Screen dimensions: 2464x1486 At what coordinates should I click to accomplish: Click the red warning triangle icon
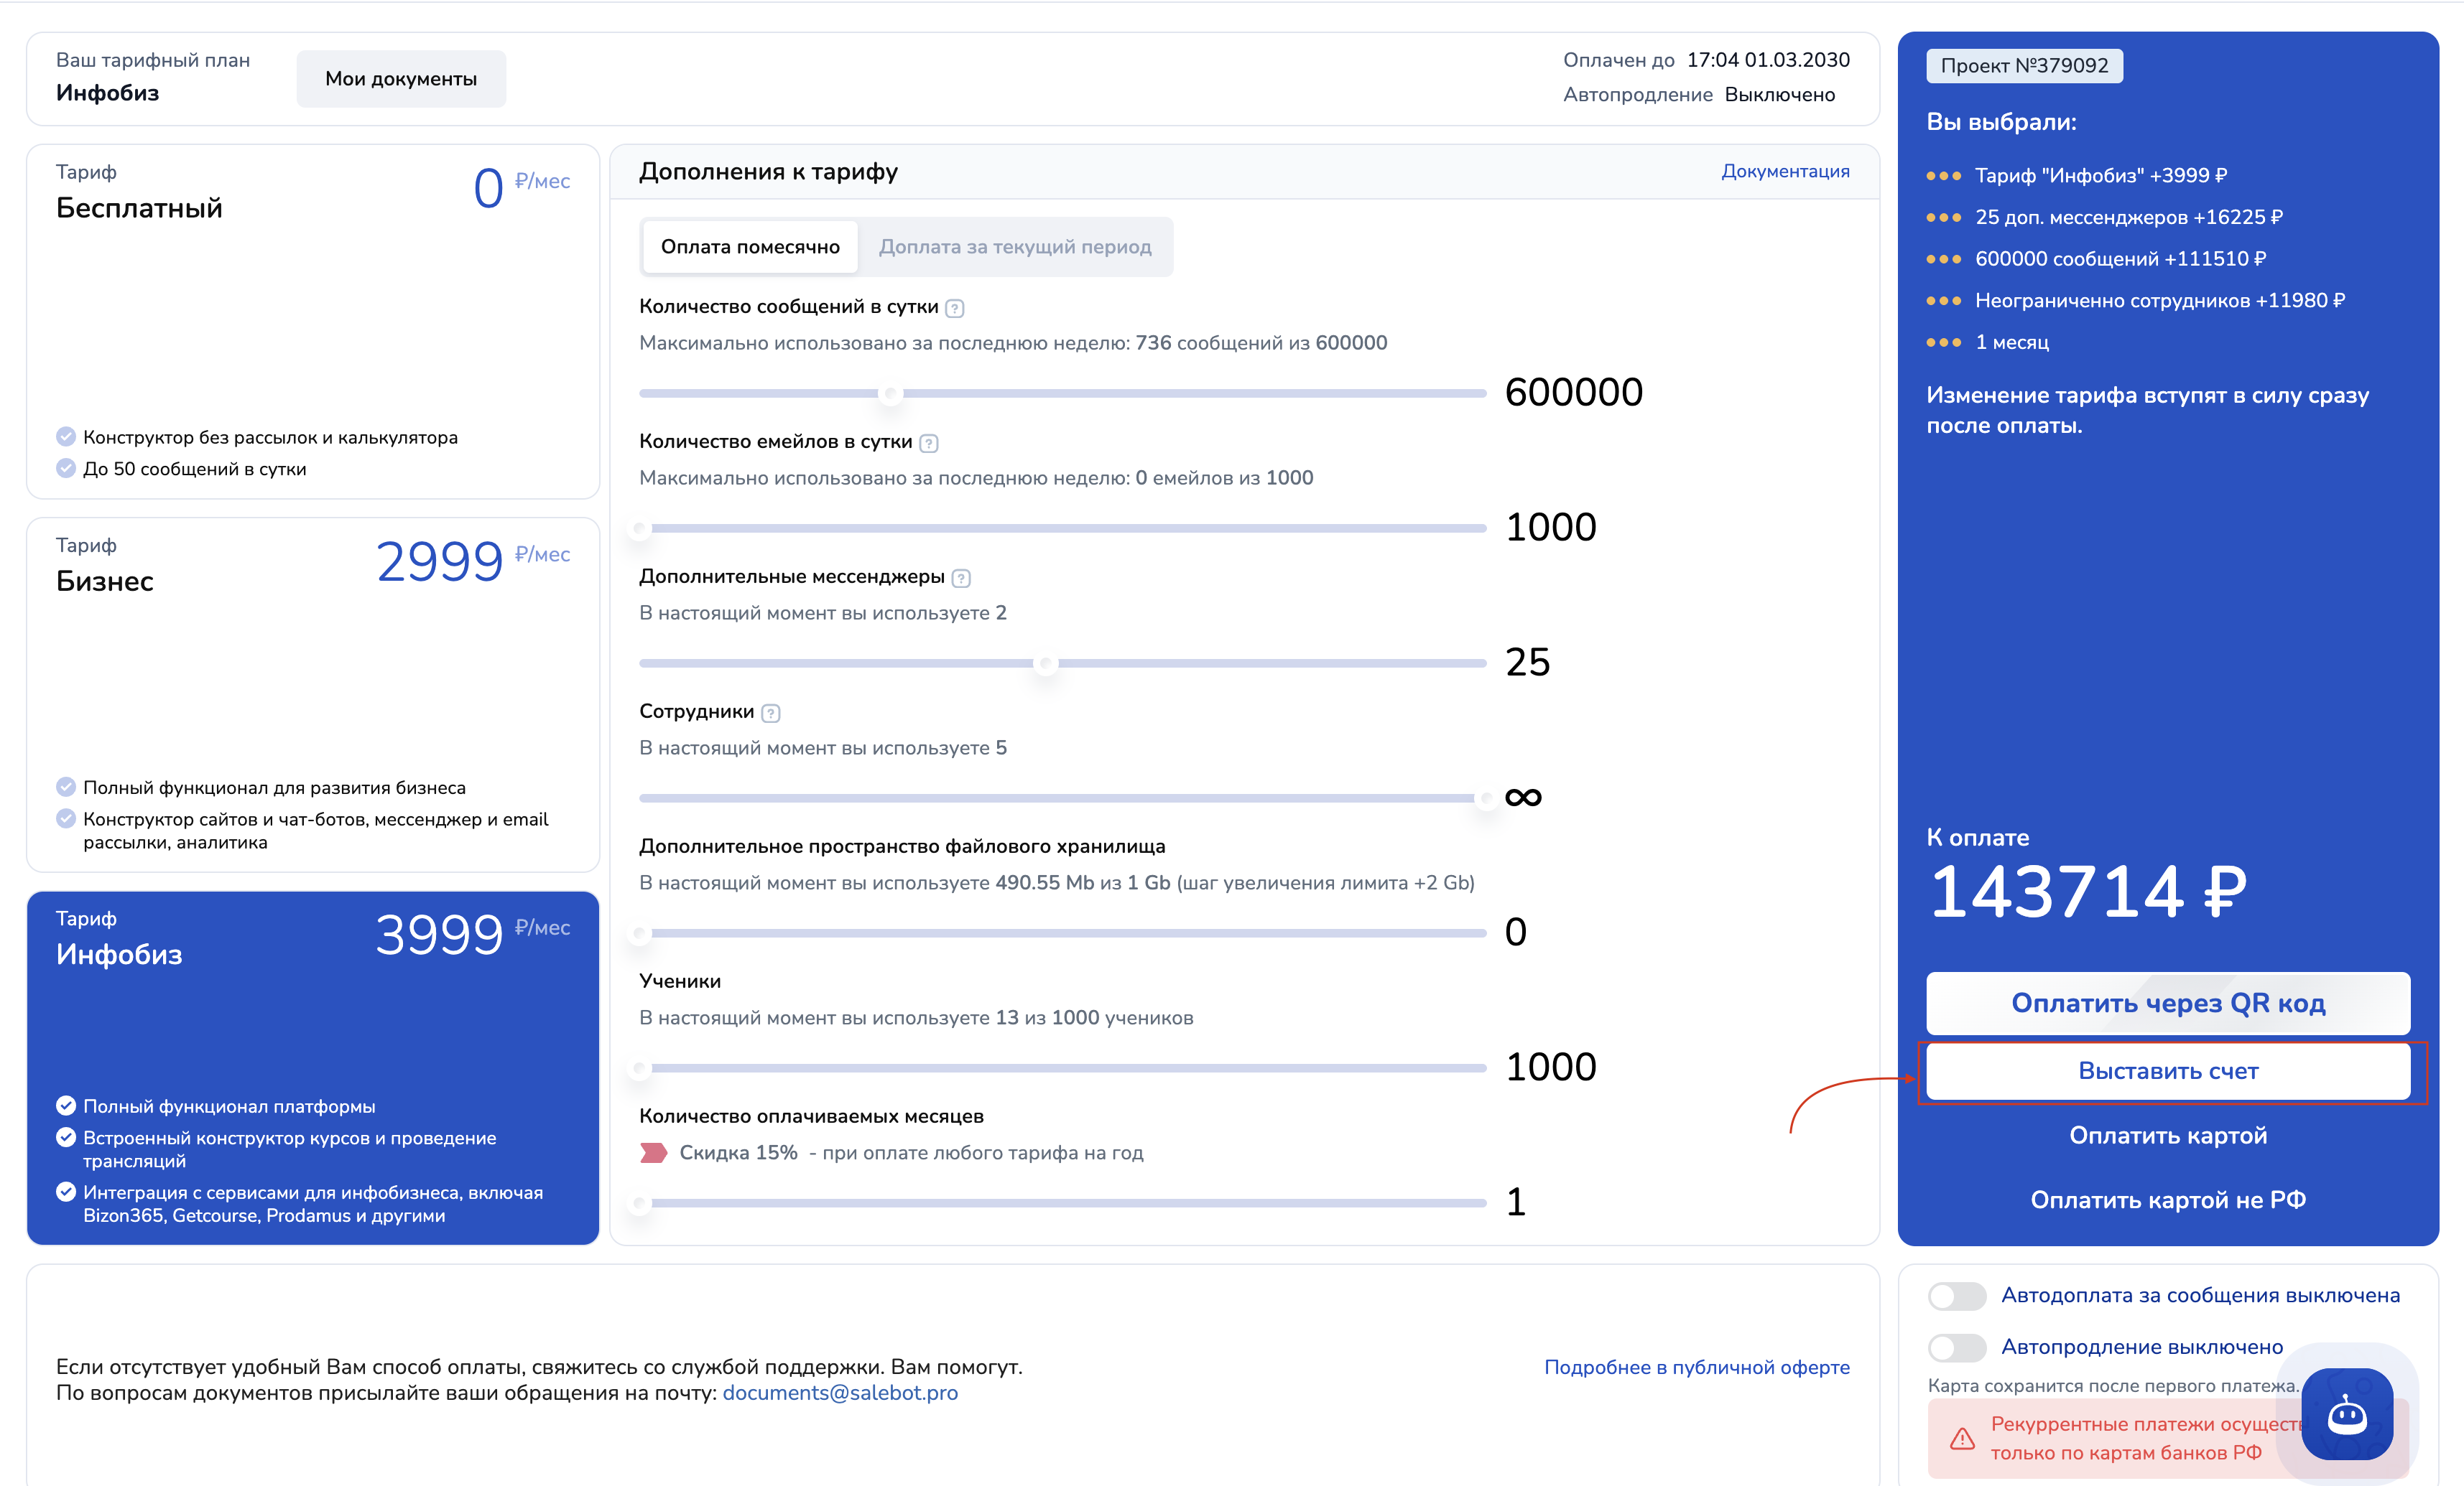1962,1439
